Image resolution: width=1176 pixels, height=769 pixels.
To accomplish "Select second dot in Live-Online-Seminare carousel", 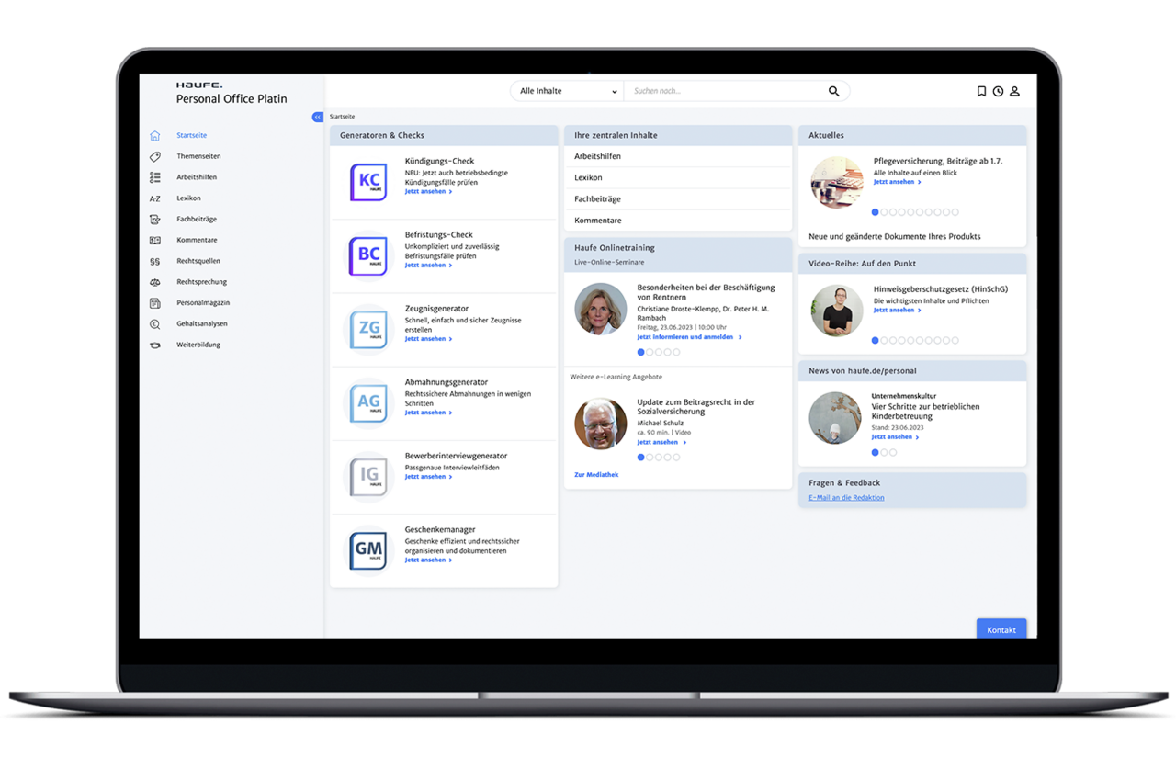I will 650,352.
